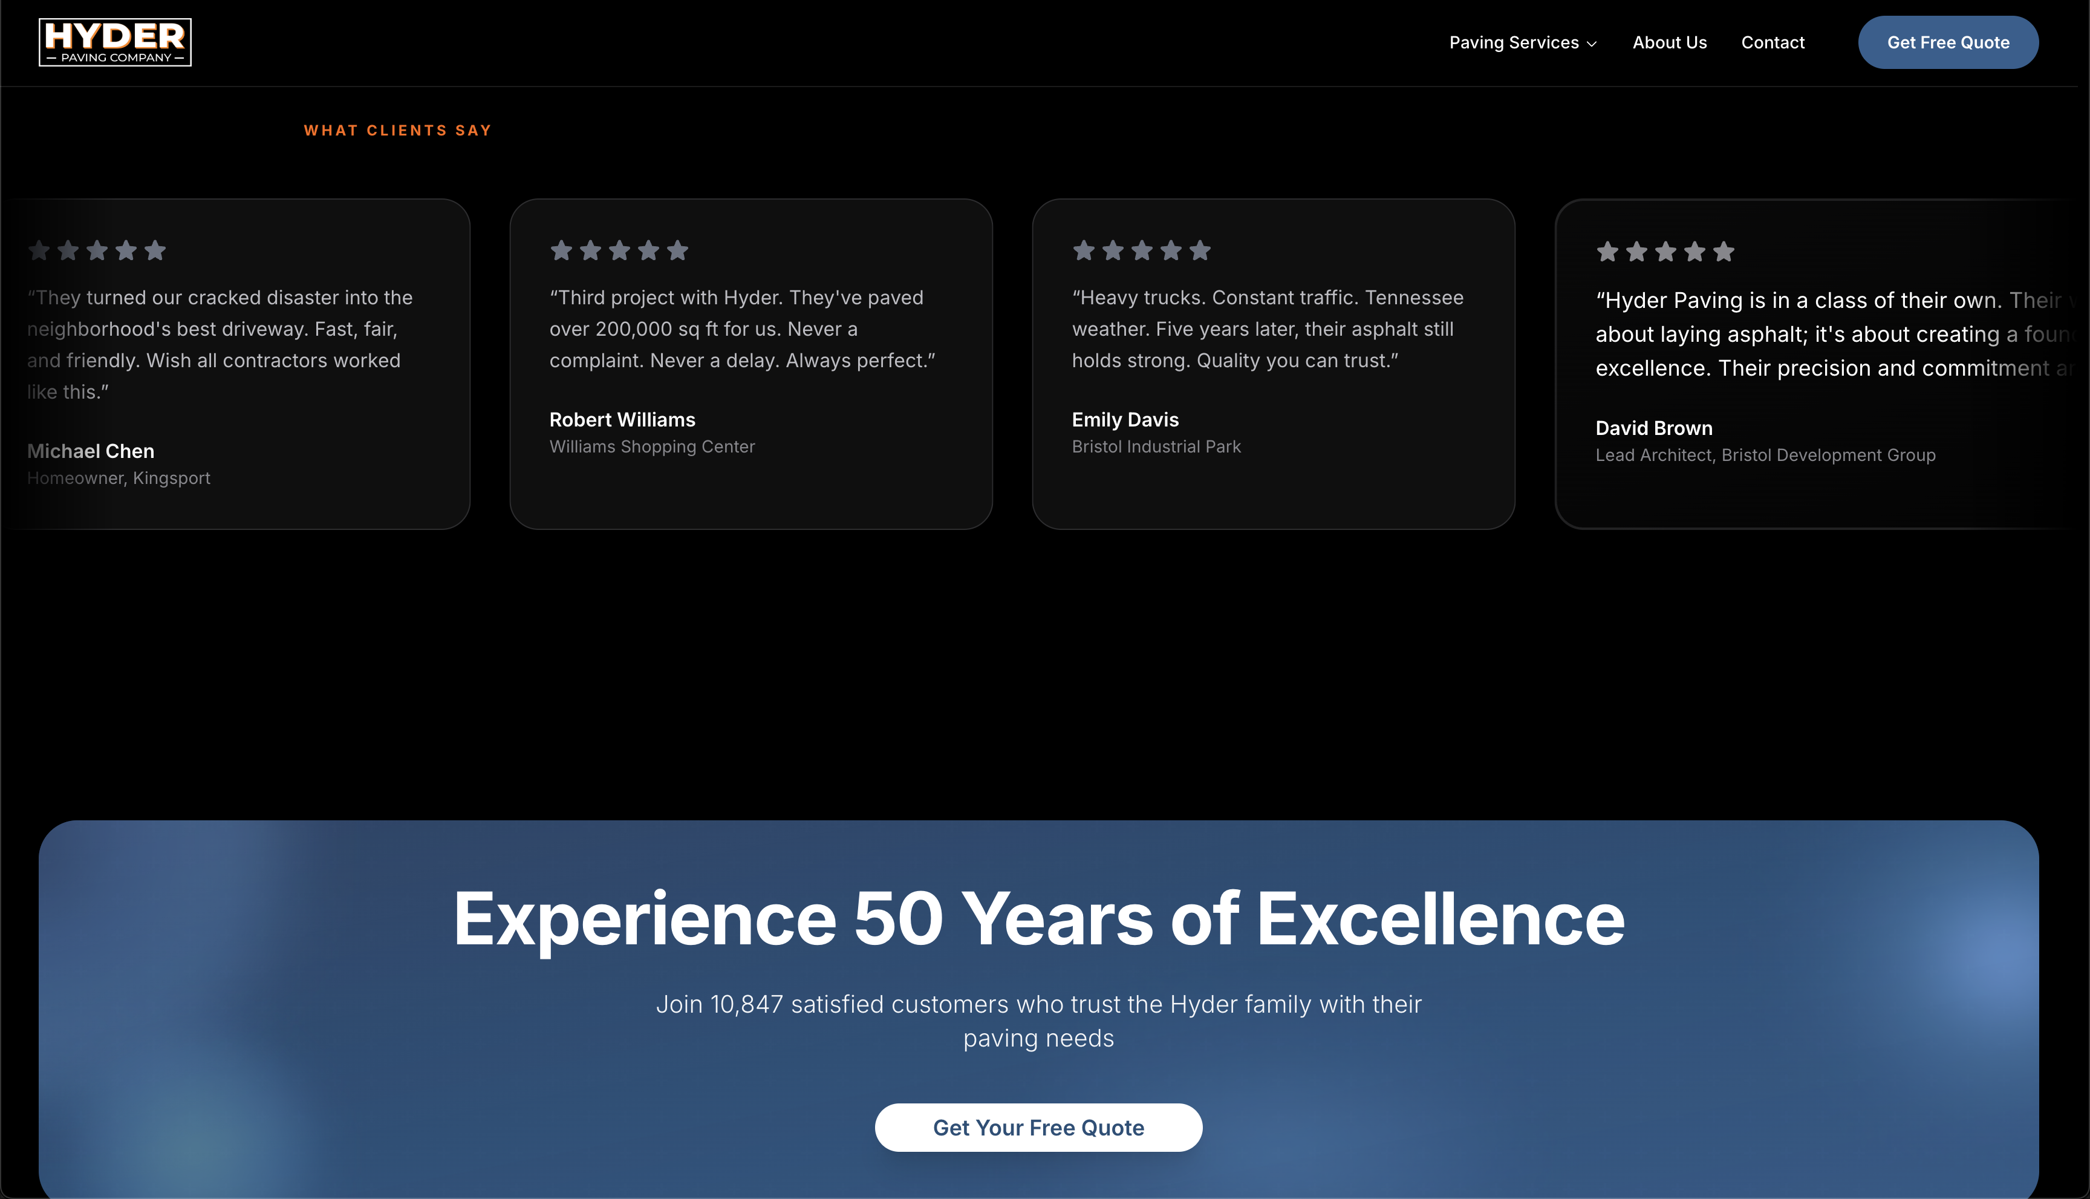Click fifth star in Robert Williams review
Screen dimensions: 2090x1199
point(677,250)
